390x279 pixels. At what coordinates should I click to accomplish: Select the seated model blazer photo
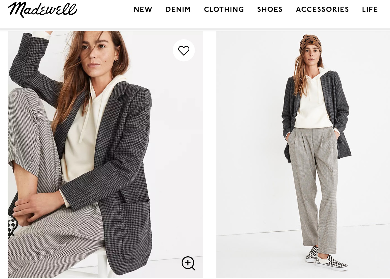(x=105, y=154)
